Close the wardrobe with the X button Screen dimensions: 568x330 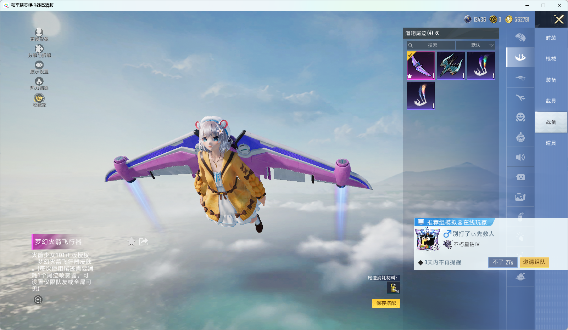pos(559,19)
